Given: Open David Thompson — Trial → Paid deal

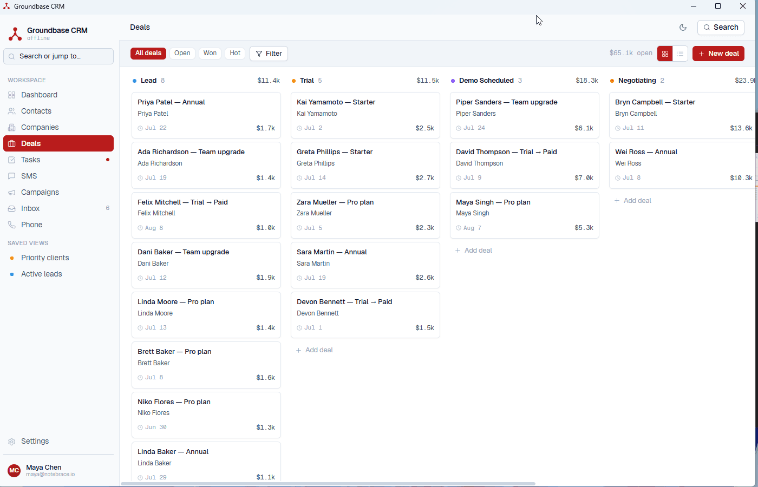Looking at the screenshot, I should 525,165.
